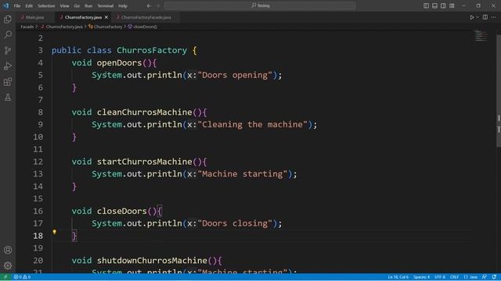Open the Testing flask view
The width and height of the screenshot is (501, 281).
(x=8, y=97)
